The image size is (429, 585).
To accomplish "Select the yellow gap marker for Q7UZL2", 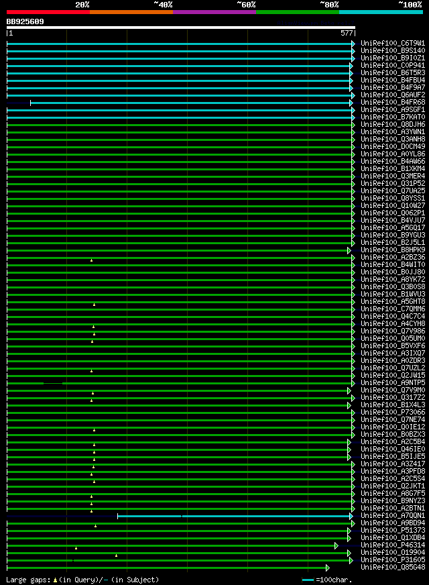I will (91, 371).
